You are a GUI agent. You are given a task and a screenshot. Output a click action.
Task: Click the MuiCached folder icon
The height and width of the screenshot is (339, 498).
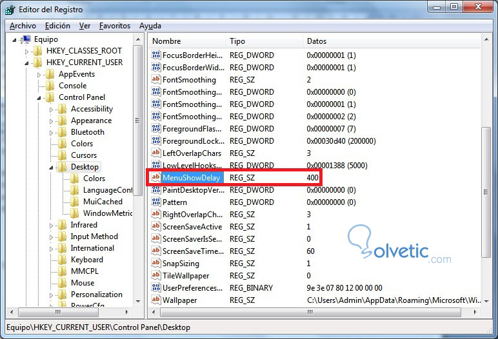click(75, 202)
